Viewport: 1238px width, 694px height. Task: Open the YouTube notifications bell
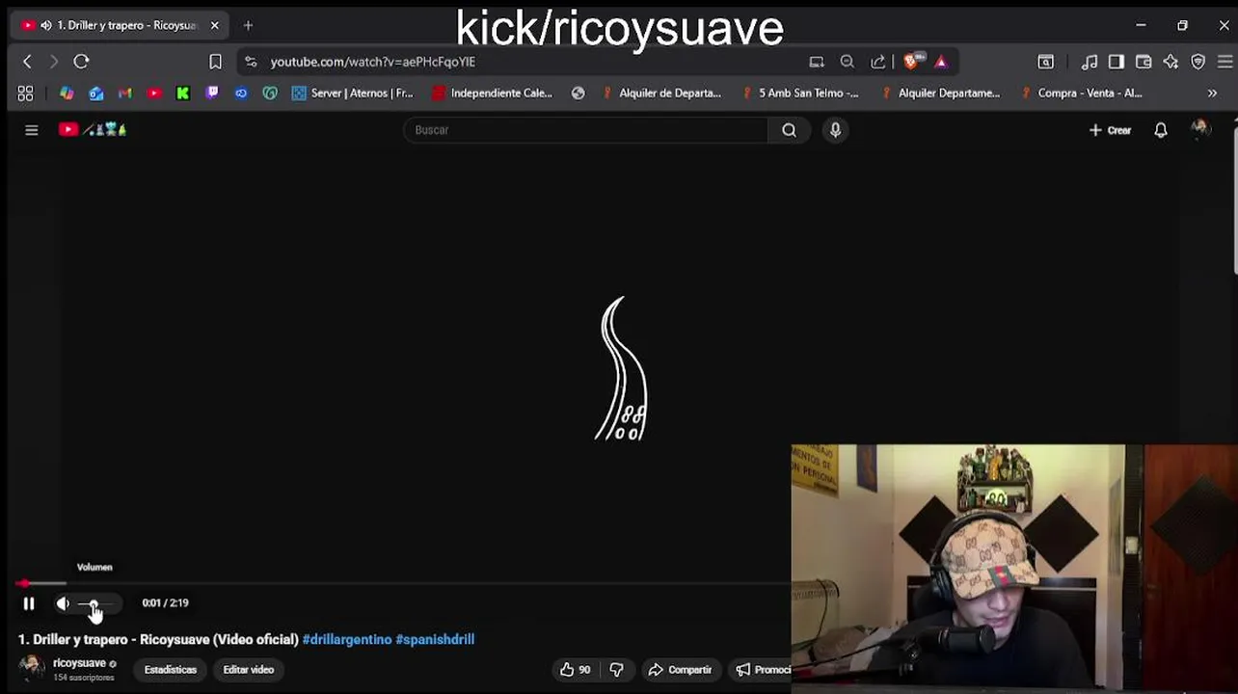(1161, 130)
